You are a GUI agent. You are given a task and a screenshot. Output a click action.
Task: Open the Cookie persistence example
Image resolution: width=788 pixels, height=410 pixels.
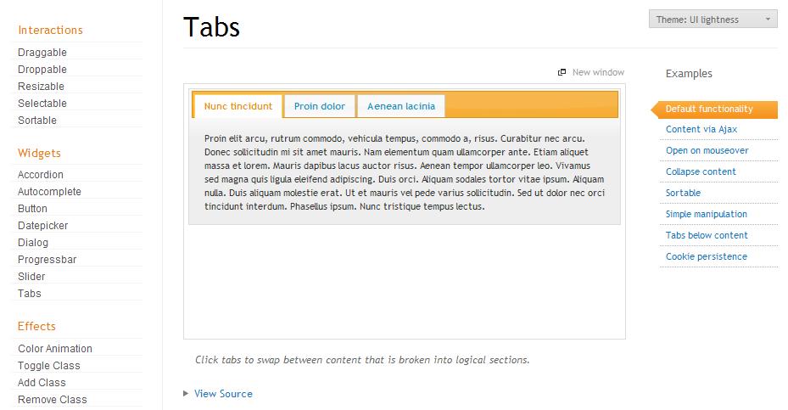coord(706,256)
